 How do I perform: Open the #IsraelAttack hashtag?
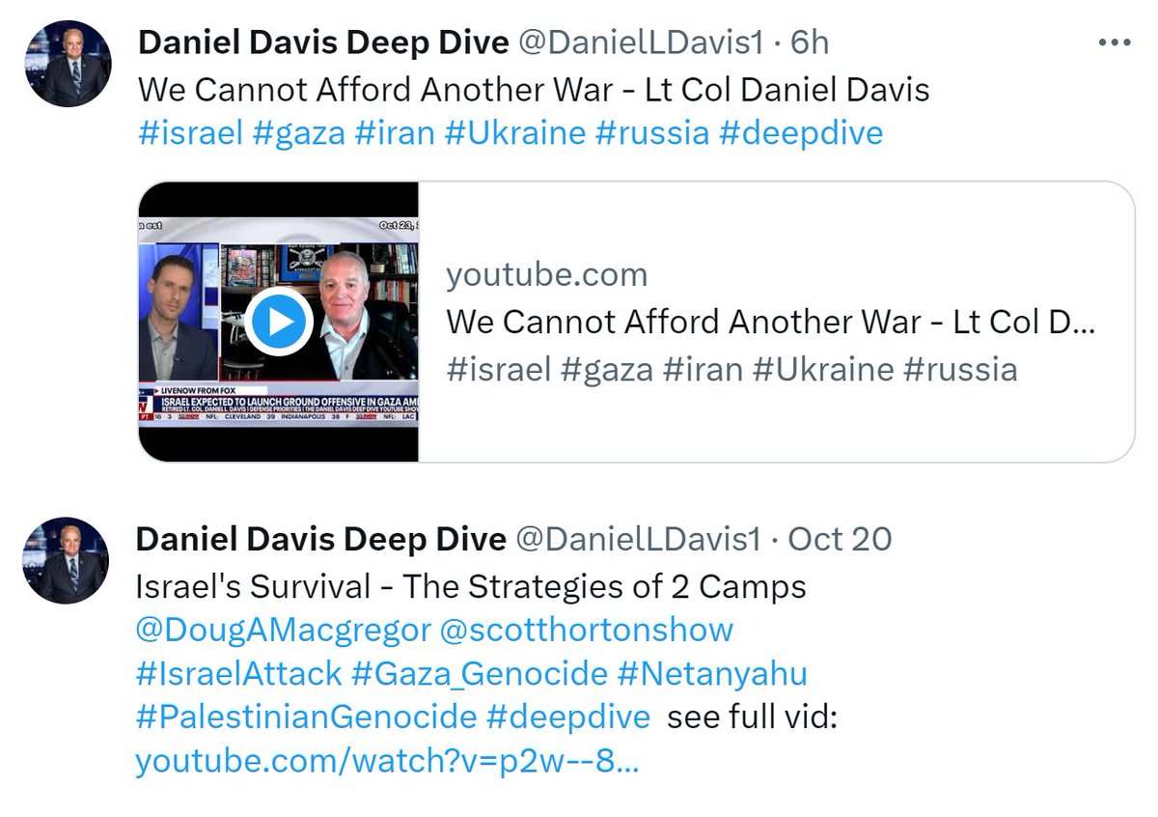[239, 673]
